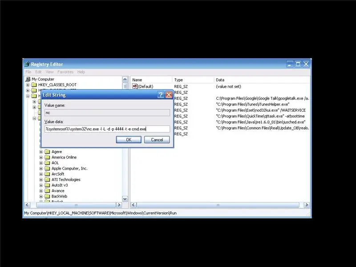Expand the ArcSoft key
The height and width of the screenshot is (267, 356).
point(41,174)
